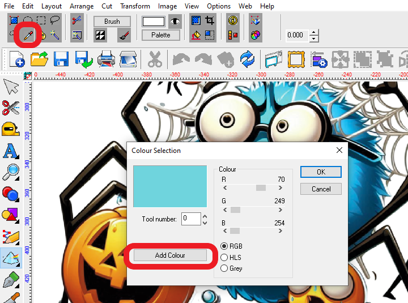Pick the dashed rectangle selection tool
This screenshot has height=303, width=408.
[41, 20]
